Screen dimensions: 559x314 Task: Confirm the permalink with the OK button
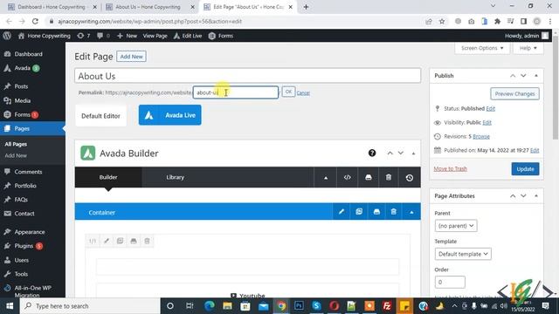288,92
